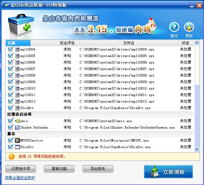Click the 更新 update globe icon
Screen dimensions: 204x185
point(189,27)
